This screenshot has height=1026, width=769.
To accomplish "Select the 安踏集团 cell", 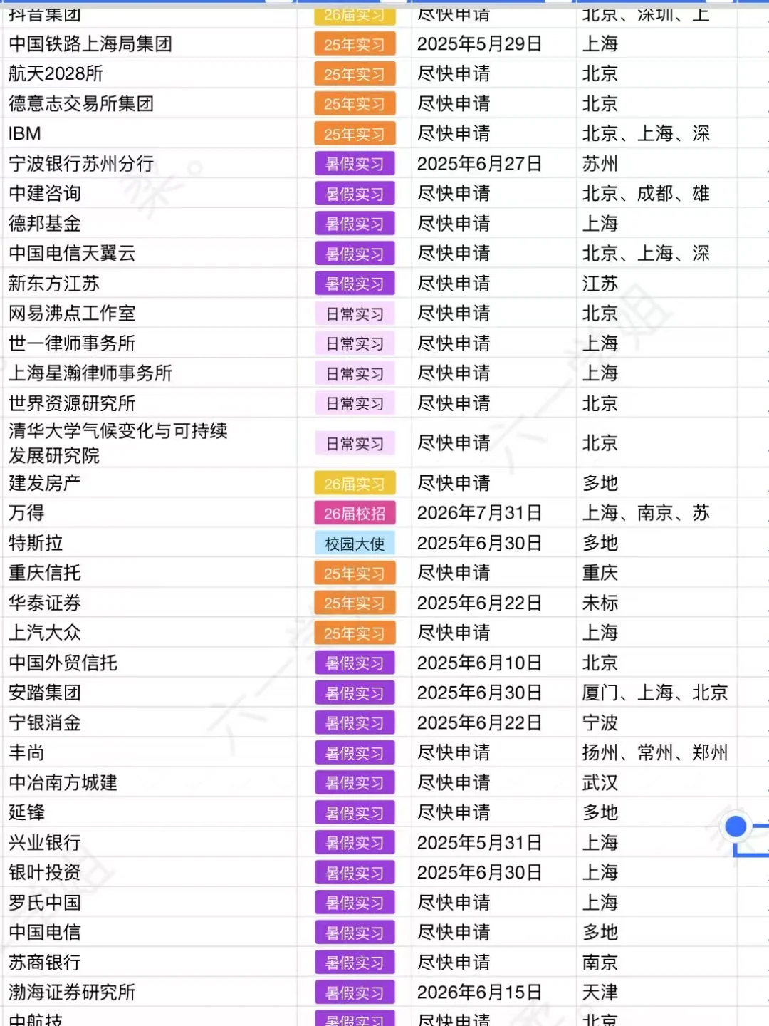I will pos(150,693).
